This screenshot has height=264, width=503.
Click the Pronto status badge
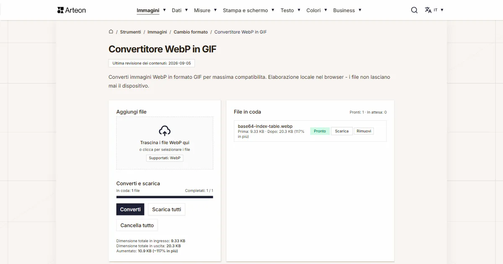pyautogui.click(x=320, y=131)
